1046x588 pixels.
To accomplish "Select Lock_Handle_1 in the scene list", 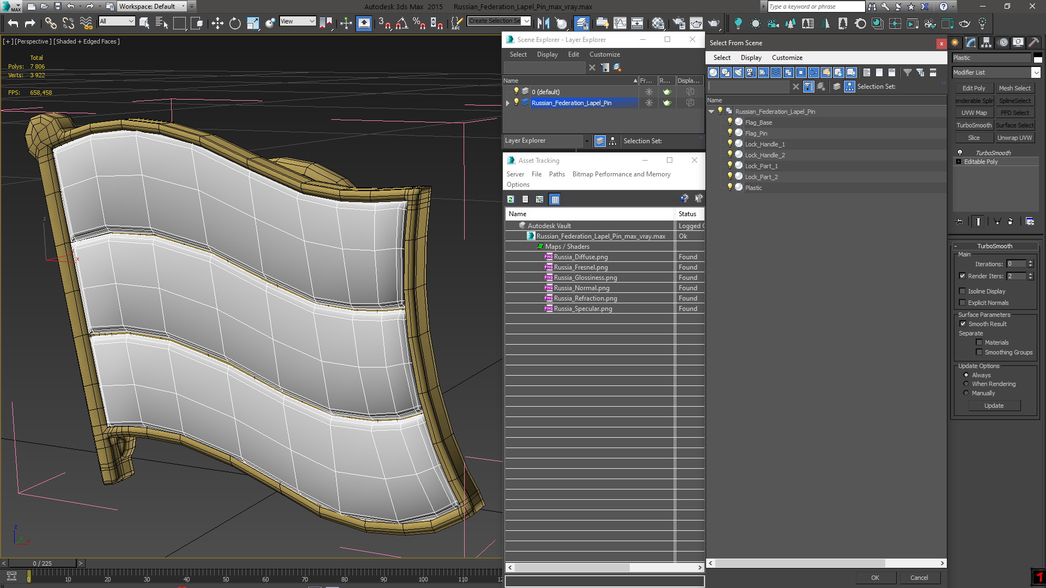I will pyautogui.click(x=764, y=144).
